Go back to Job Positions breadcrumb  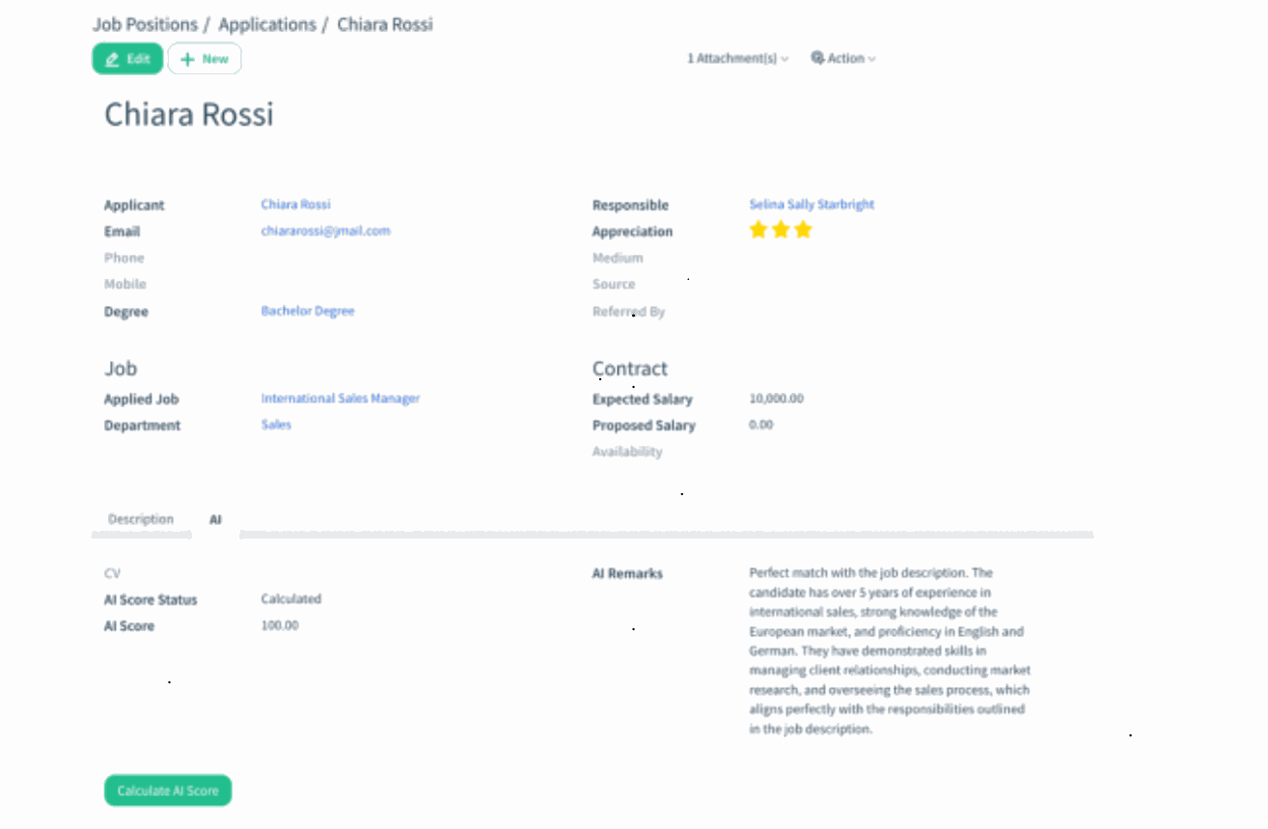pos(145,24)
